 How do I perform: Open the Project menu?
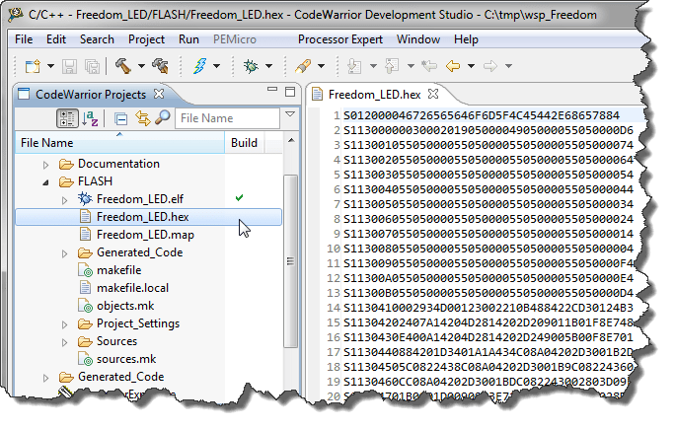[x=146, y=39]
